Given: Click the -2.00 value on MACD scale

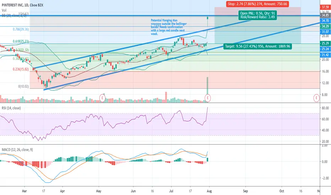Looking at the screenshot, I should (x=325, y=178).
